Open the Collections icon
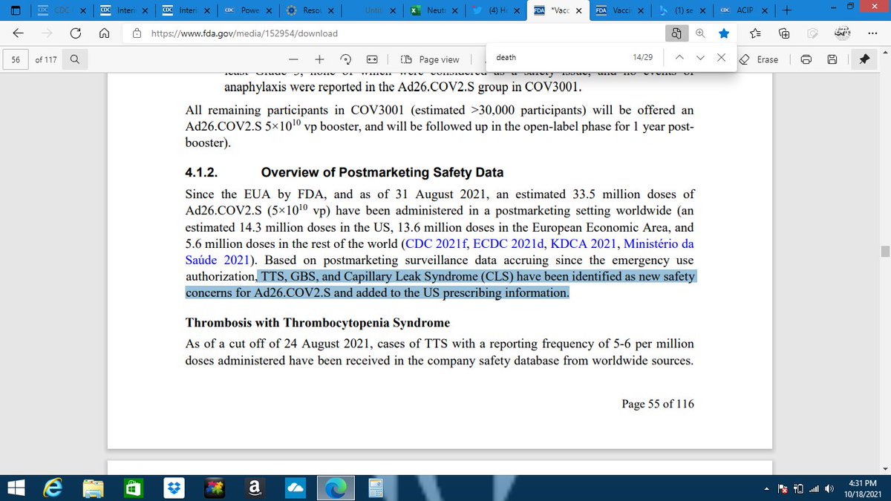This screenshot has width=891, height=501. [783, 33]
